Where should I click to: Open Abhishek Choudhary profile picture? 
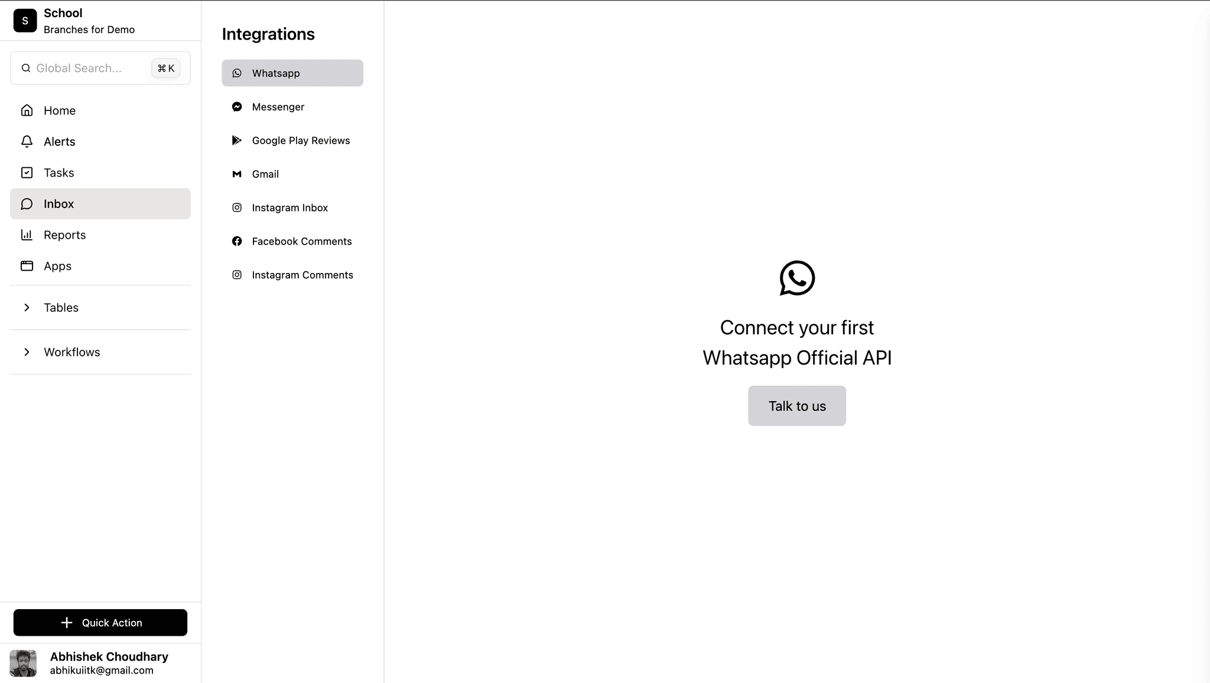(22, 663)
